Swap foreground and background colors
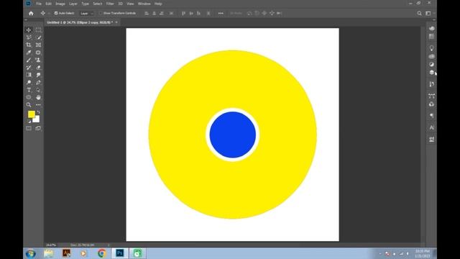This screenshot has width=460, height=259. coord(38,112)
